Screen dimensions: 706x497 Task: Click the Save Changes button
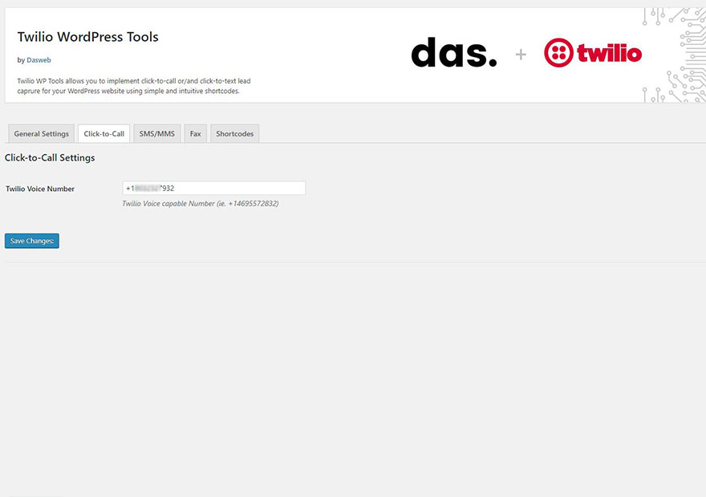coord(32,241)
